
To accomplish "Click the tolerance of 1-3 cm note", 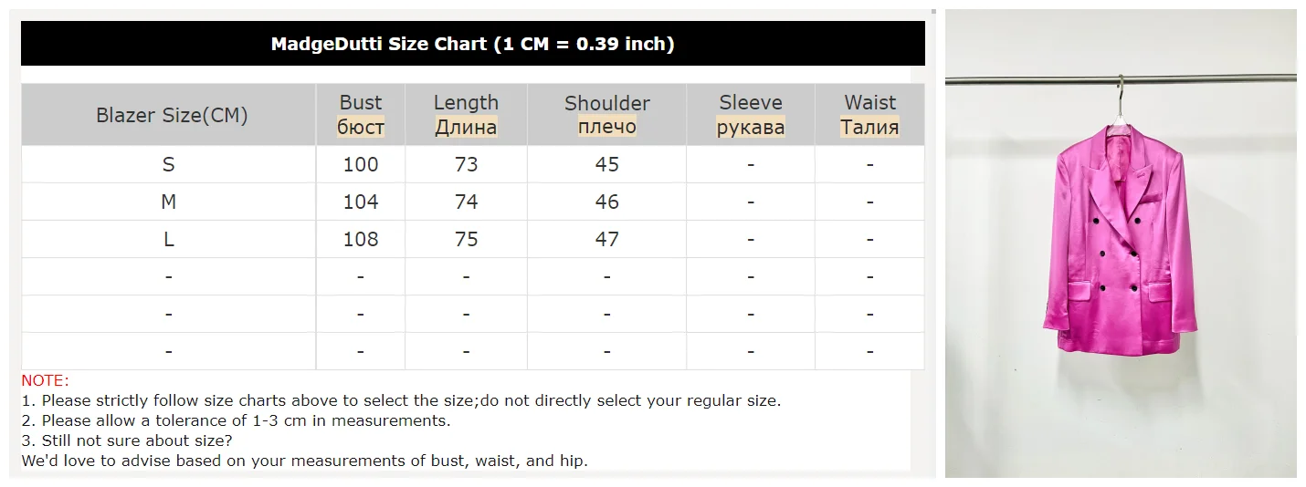I will point(236,420).
